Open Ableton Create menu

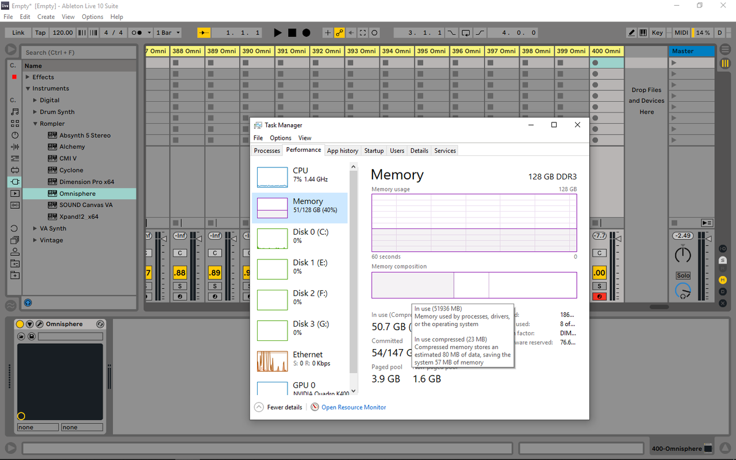pyautogui.click(x=46, y=17)
